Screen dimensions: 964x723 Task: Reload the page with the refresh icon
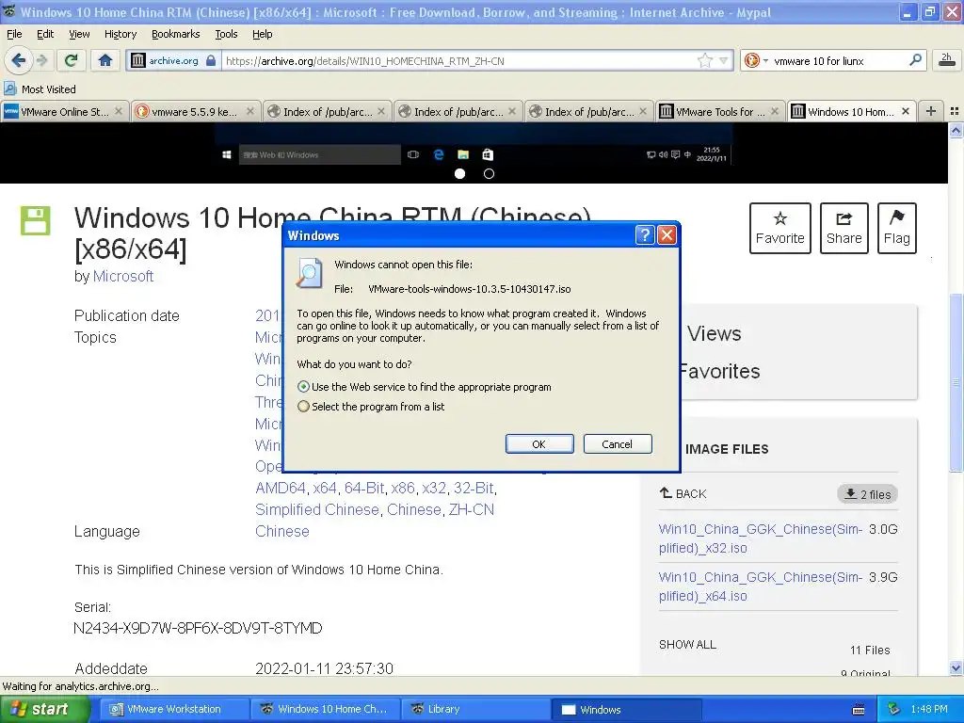(x=72, y=60)
